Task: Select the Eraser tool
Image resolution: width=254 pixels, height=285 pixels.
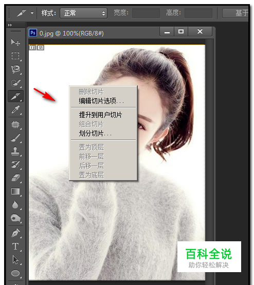Action: tap(15, 177)
